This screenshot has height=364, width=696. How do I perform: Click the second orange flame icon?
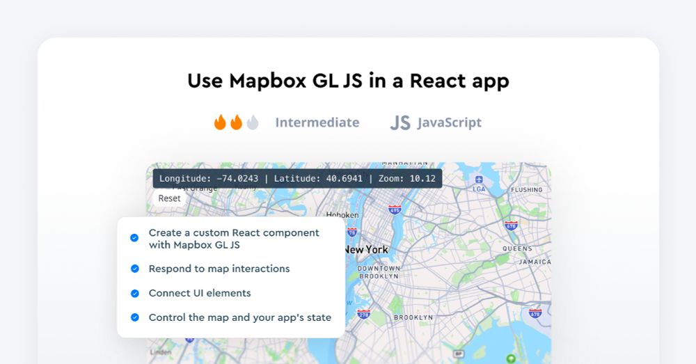click(236, 122)
